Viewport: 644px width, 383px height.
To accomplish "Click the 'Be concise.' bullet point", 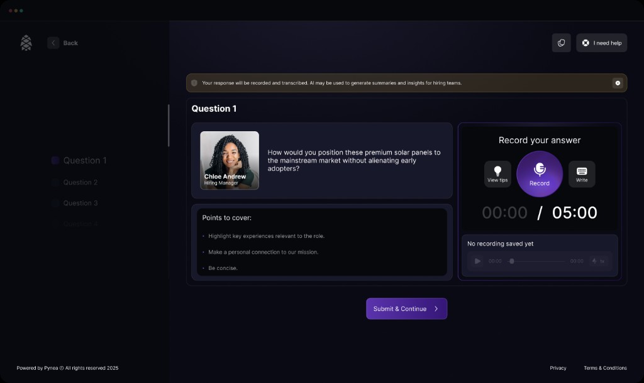I will (223, 268).
